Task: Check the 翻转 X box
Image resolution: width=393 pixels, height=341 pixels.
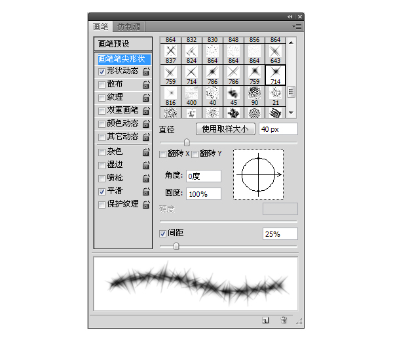Action: [162, 154]
